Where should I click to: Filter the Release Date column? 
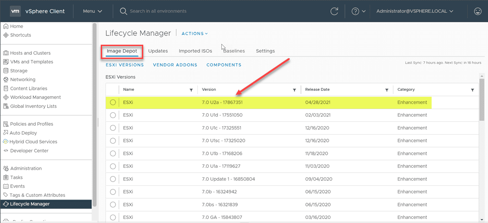[386, 90]
